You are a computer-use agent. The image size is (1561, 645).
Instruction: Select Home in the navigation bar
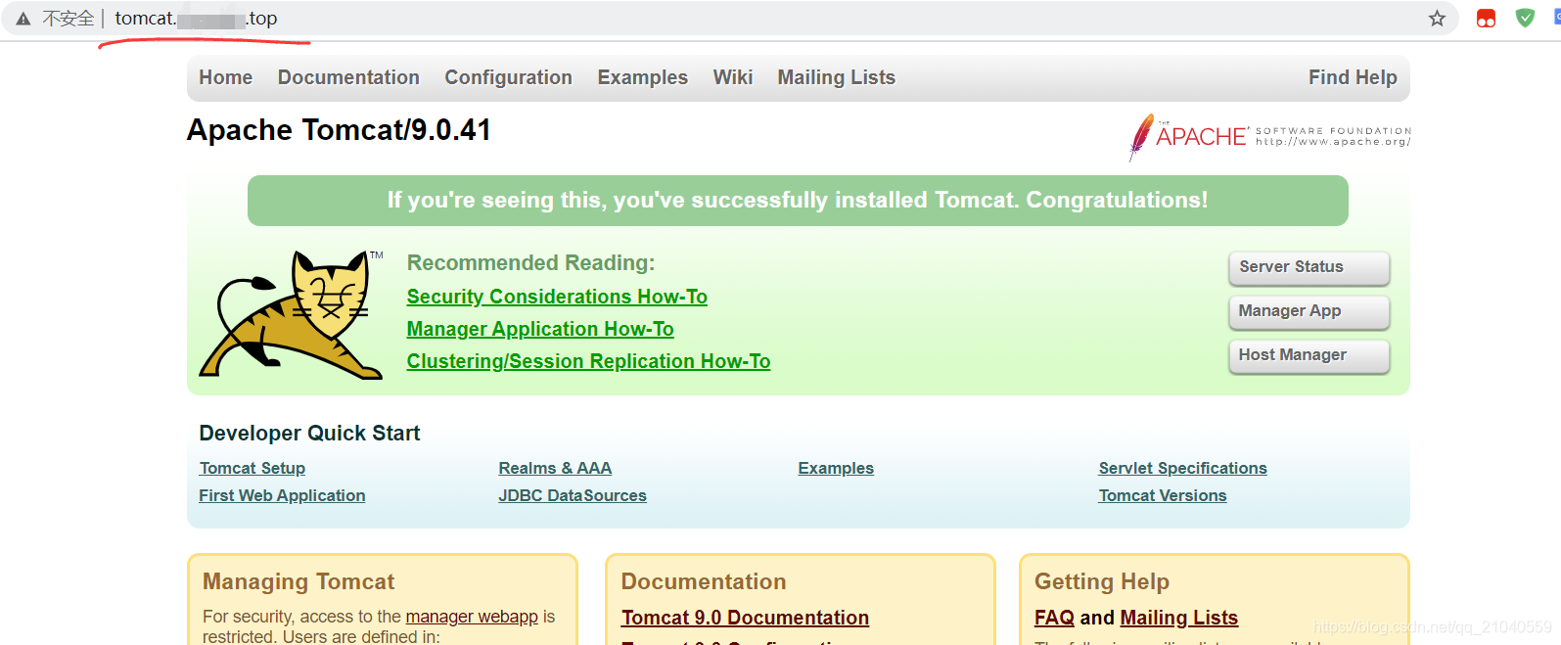(x=225, y=77)
